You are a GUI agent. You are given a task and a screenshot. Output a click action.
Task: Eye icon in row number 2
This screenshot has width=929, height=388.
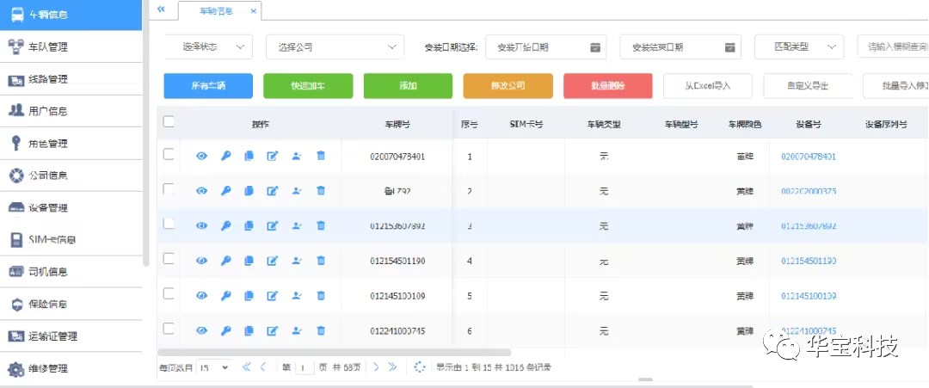(202, 191)
